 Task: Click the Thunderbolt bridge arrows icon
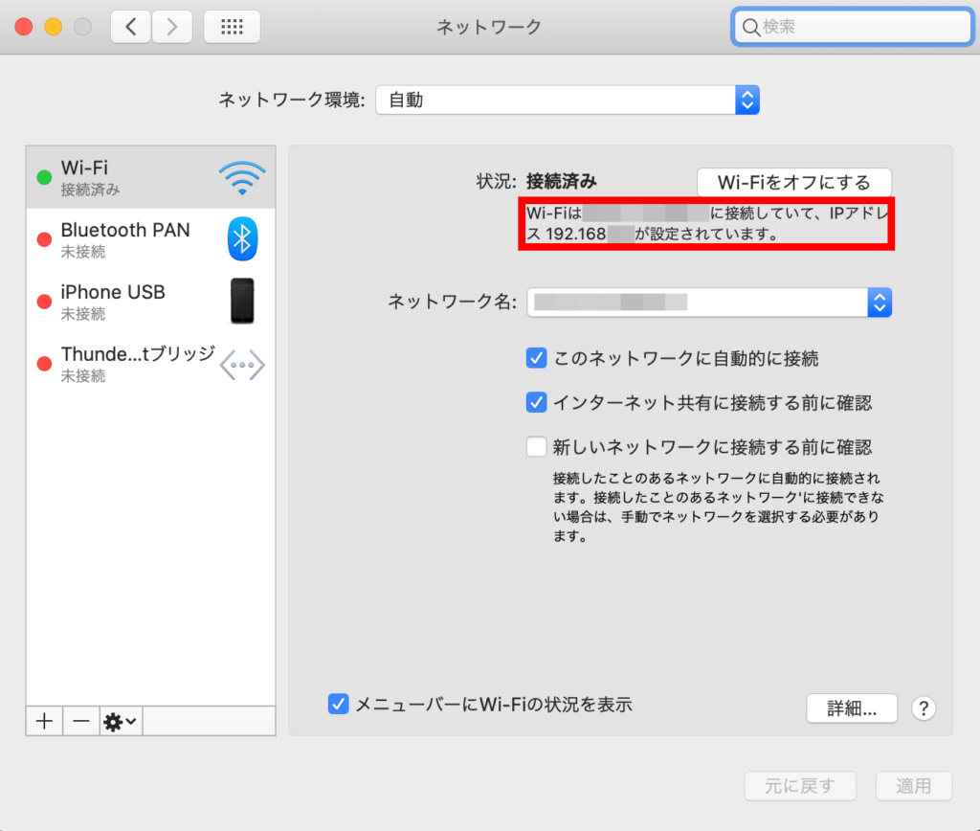coord(242,365)
